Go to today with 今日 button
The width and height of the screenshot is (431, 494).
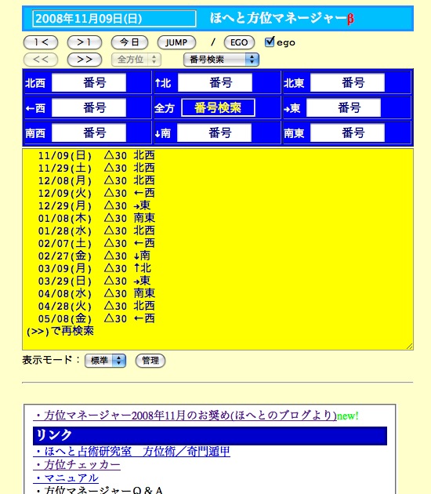(x=129, y=42)
